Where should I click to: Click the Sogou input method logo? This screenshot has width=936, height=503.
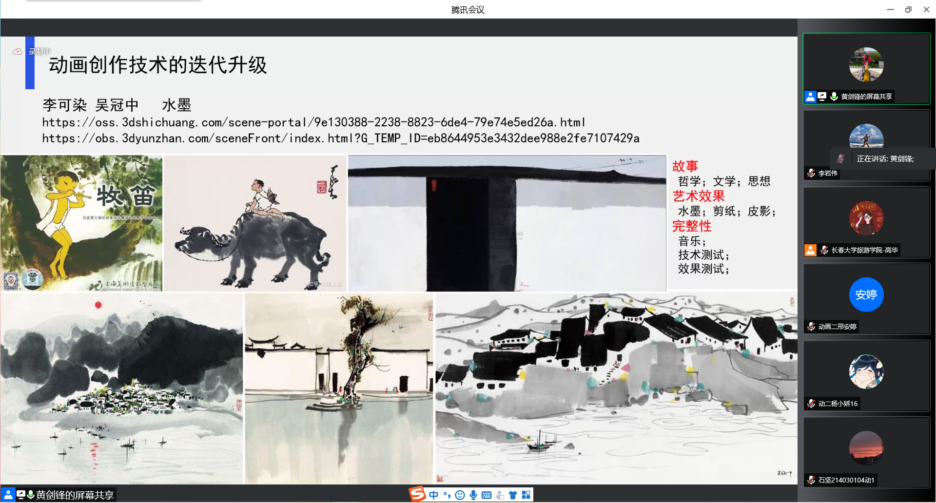pos(417,494)
